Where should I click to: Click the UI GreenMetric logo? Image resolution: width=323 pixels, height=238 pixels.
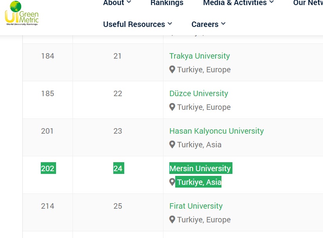tap(22, 13)
